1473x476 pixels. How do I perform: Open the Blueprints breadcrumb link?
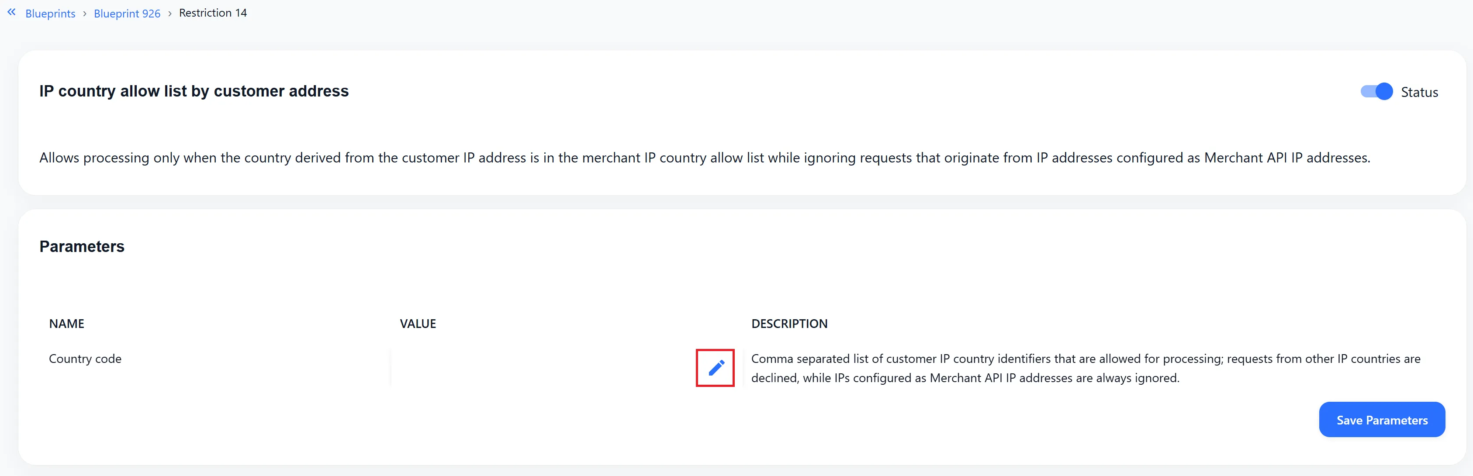[50, 13]
